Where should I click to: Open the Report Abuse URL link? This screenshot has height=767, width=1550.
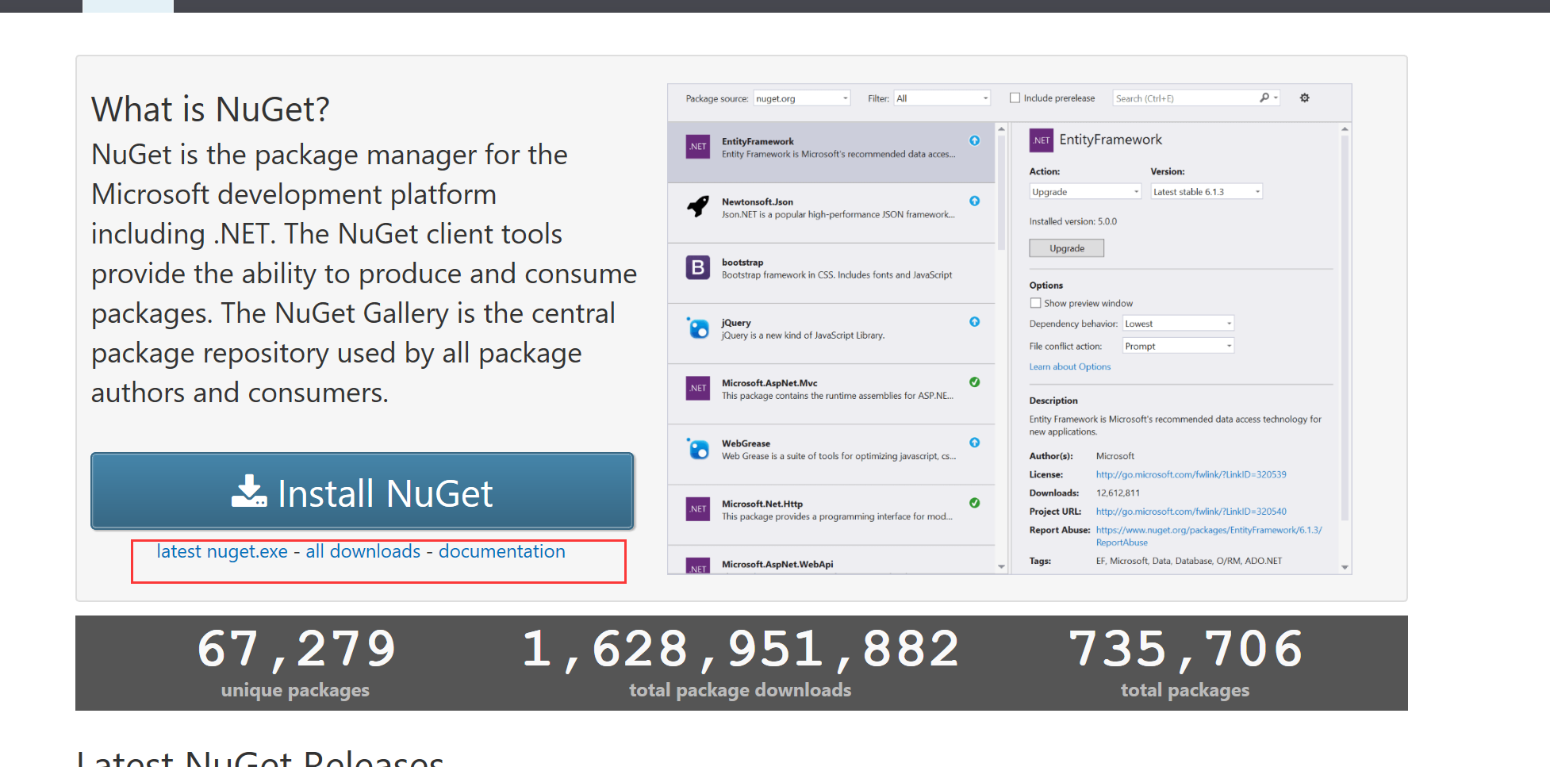pyautogui.click(x=1209, y=536)
